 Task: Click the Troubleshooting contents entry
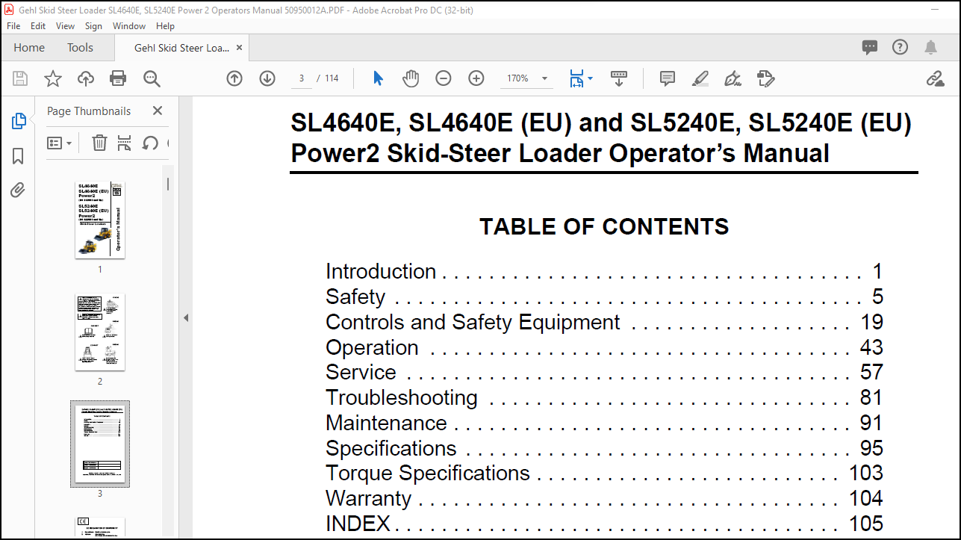(x=604, y=397)
